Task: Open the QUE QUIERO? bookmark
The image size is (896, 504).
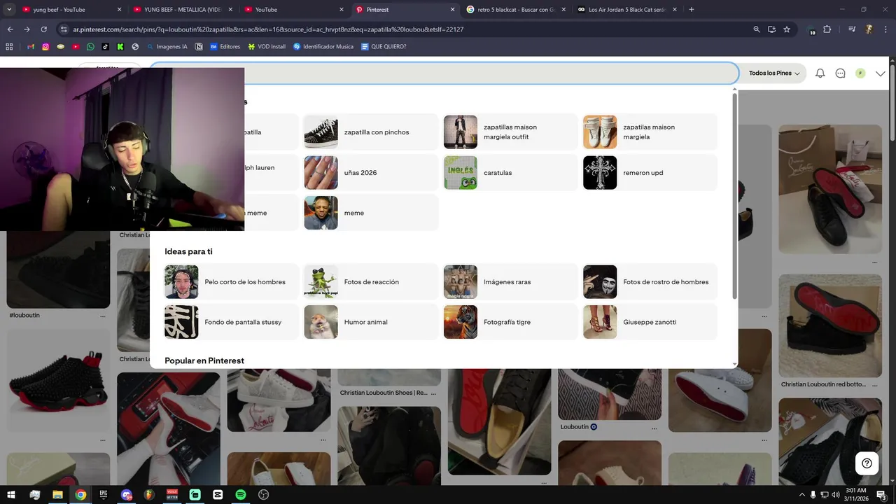Action: (x=384, y=47)
